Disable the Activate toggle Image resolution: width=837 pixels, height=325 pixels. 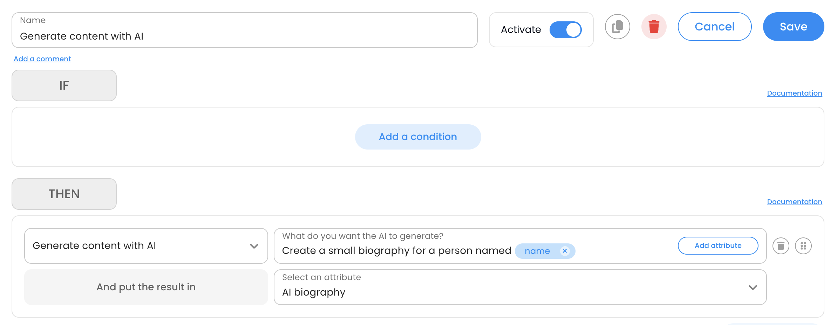tap(565, 30)
